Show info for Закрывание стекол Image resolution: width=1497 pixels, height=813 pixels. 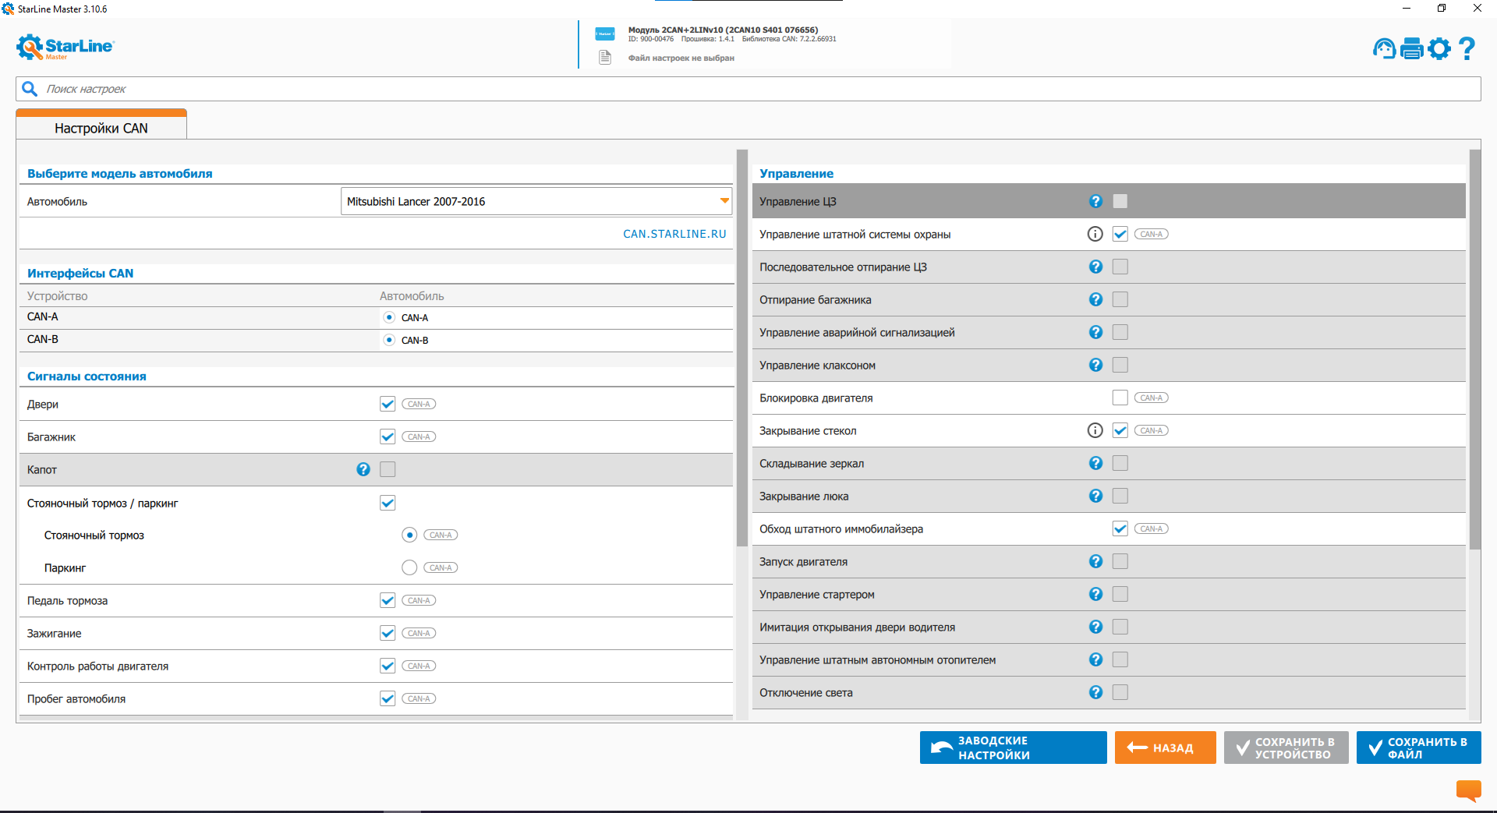point(1095,430)
